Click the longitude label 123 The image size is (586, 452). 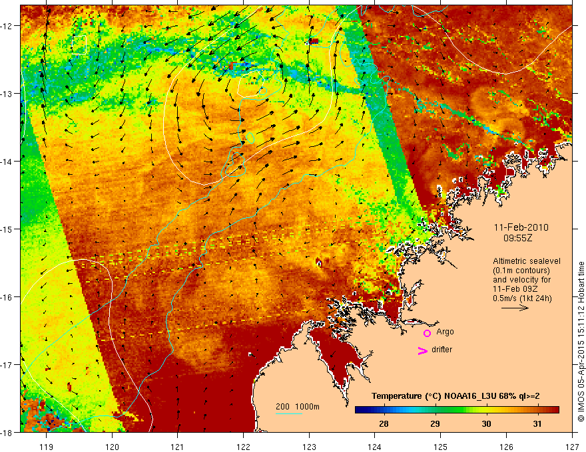point(309,447)
